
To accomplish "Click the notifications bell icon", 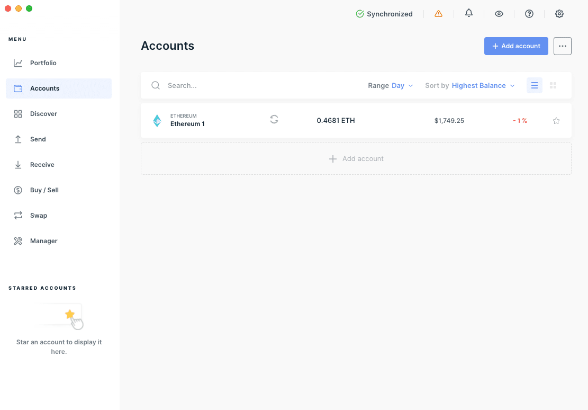I will click(x=469, y=14).
